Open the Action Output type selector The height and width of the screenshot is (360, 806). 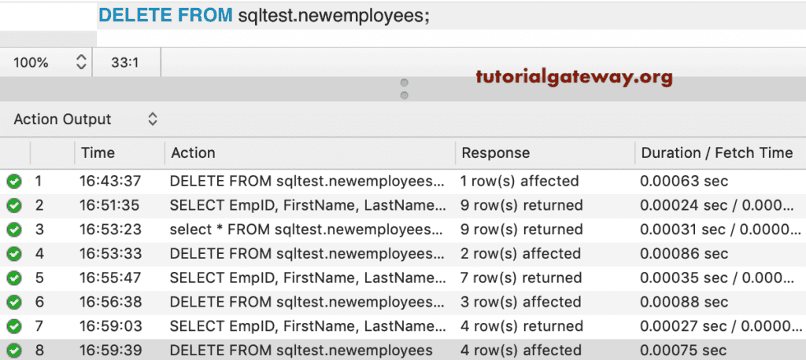86,119
